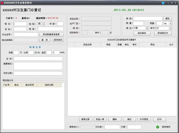The image size is (179, 133).
Task: Click the green checkmark save icon
Action: pos(158,127)
